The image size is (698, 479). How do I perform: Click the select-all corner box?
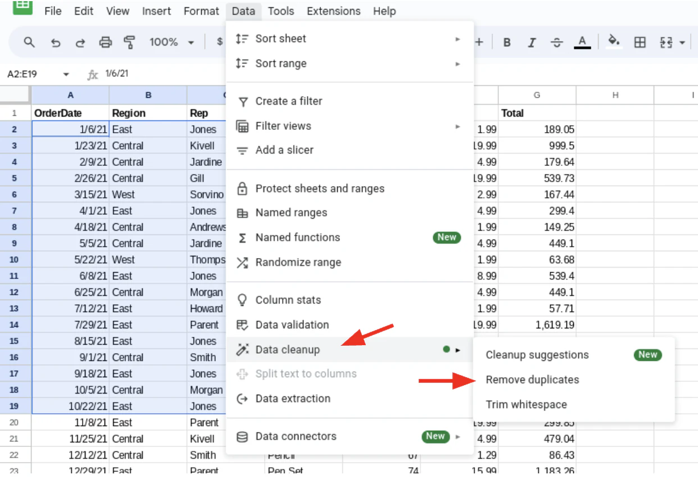point(15,95)
